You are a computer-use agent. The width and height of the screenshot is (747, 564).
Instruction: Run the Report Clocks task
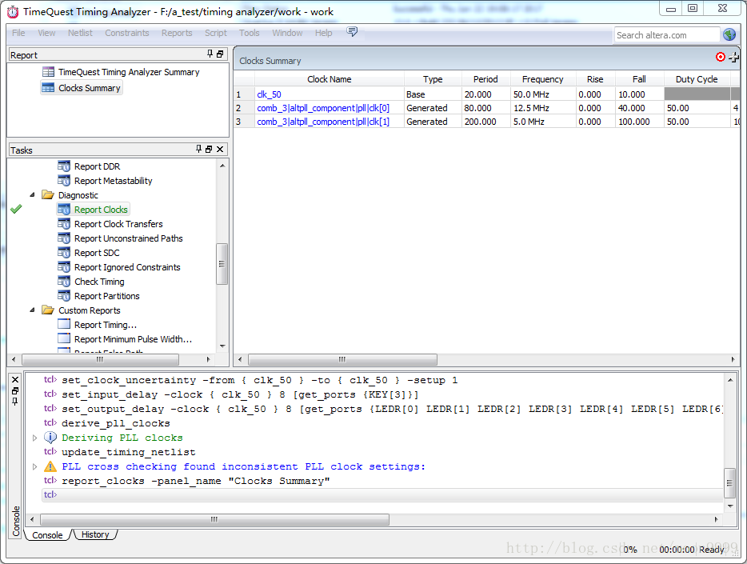(101, 210)
